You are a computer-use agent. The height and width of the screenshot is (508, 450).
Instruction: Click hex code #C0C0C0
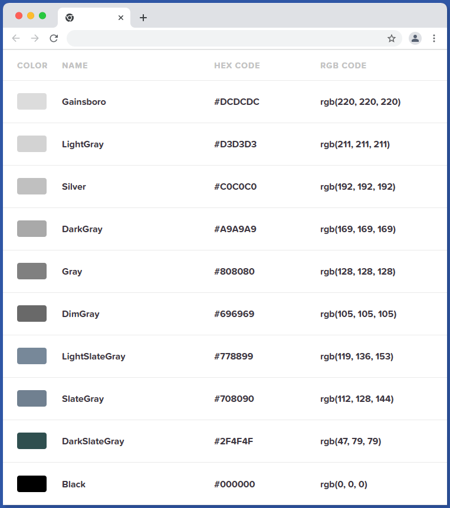[235, 187]
